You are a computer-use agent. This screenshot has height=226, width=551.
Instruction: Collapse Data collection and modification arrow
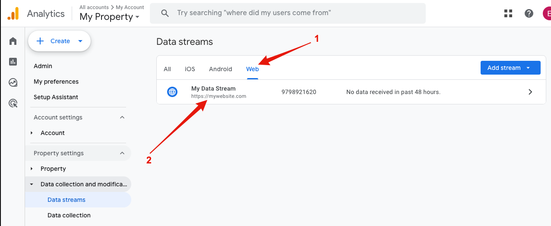tap(32, 184)
